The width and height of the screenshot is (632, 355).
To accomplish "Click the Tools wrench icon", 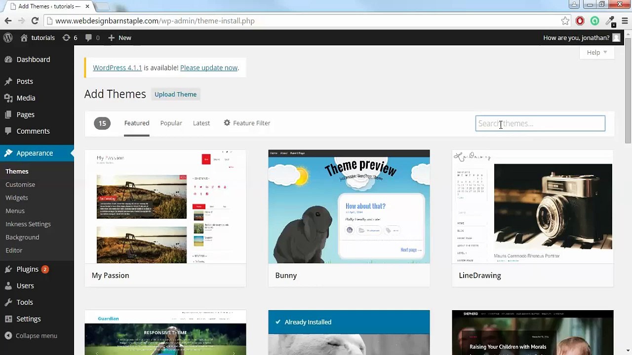I will [8, 302].
